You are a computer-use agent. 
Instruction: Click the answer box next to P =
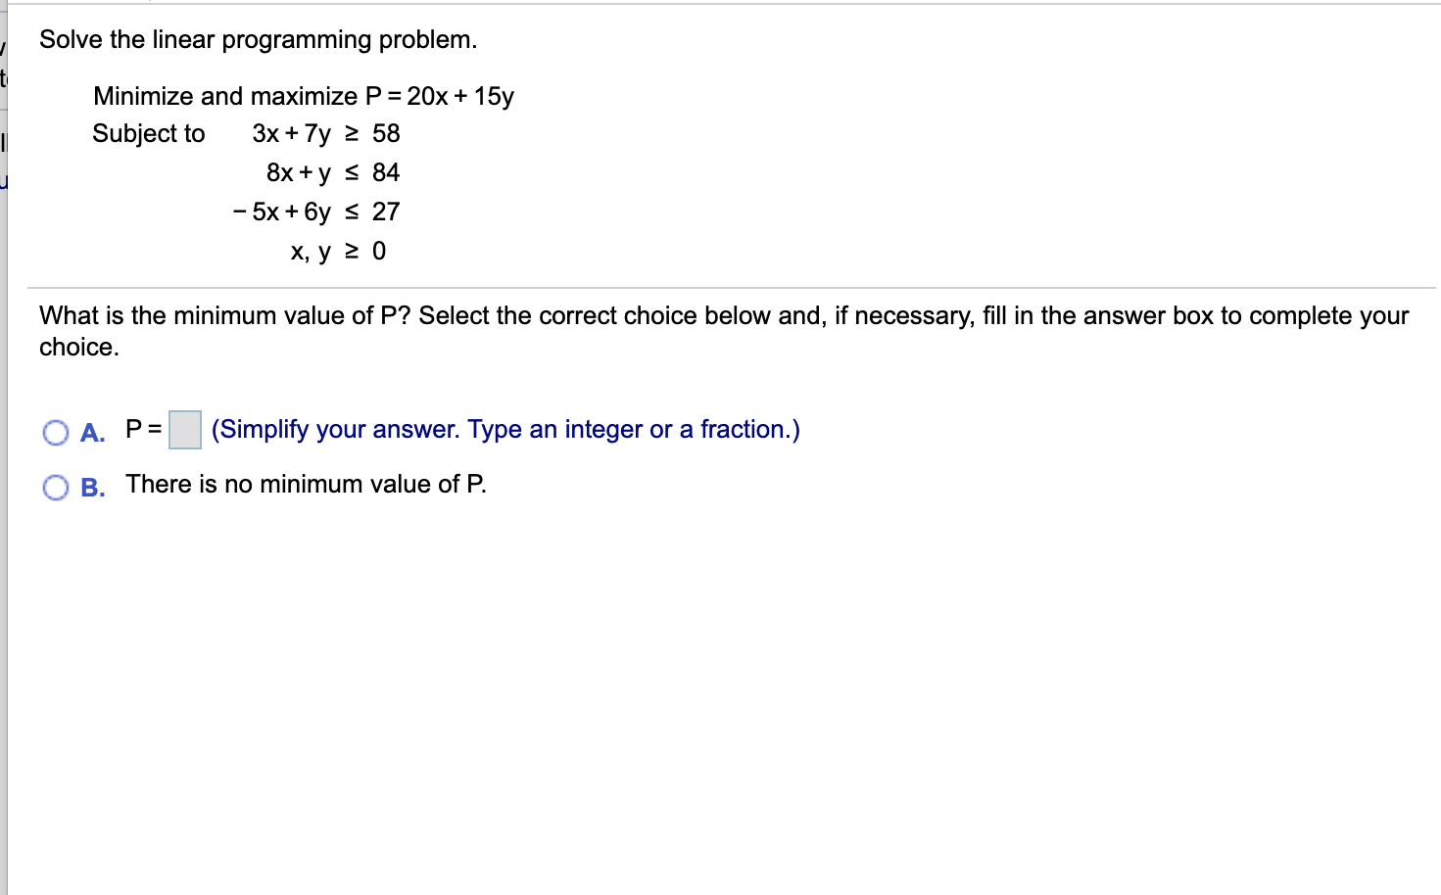pos(184,429)
